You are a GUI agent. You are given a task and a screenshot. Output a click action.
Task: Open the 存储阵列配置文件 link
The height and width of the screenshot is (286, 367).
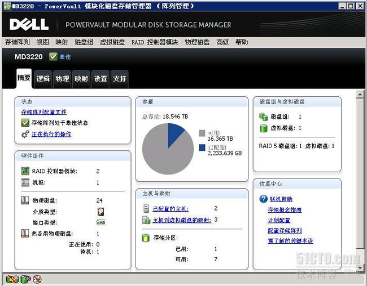tap(44, 112)
